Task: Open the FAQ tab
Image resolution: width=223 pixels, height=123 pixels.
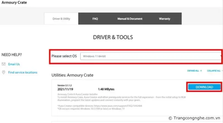Action: pyautogui.click(x=95, y=19)
